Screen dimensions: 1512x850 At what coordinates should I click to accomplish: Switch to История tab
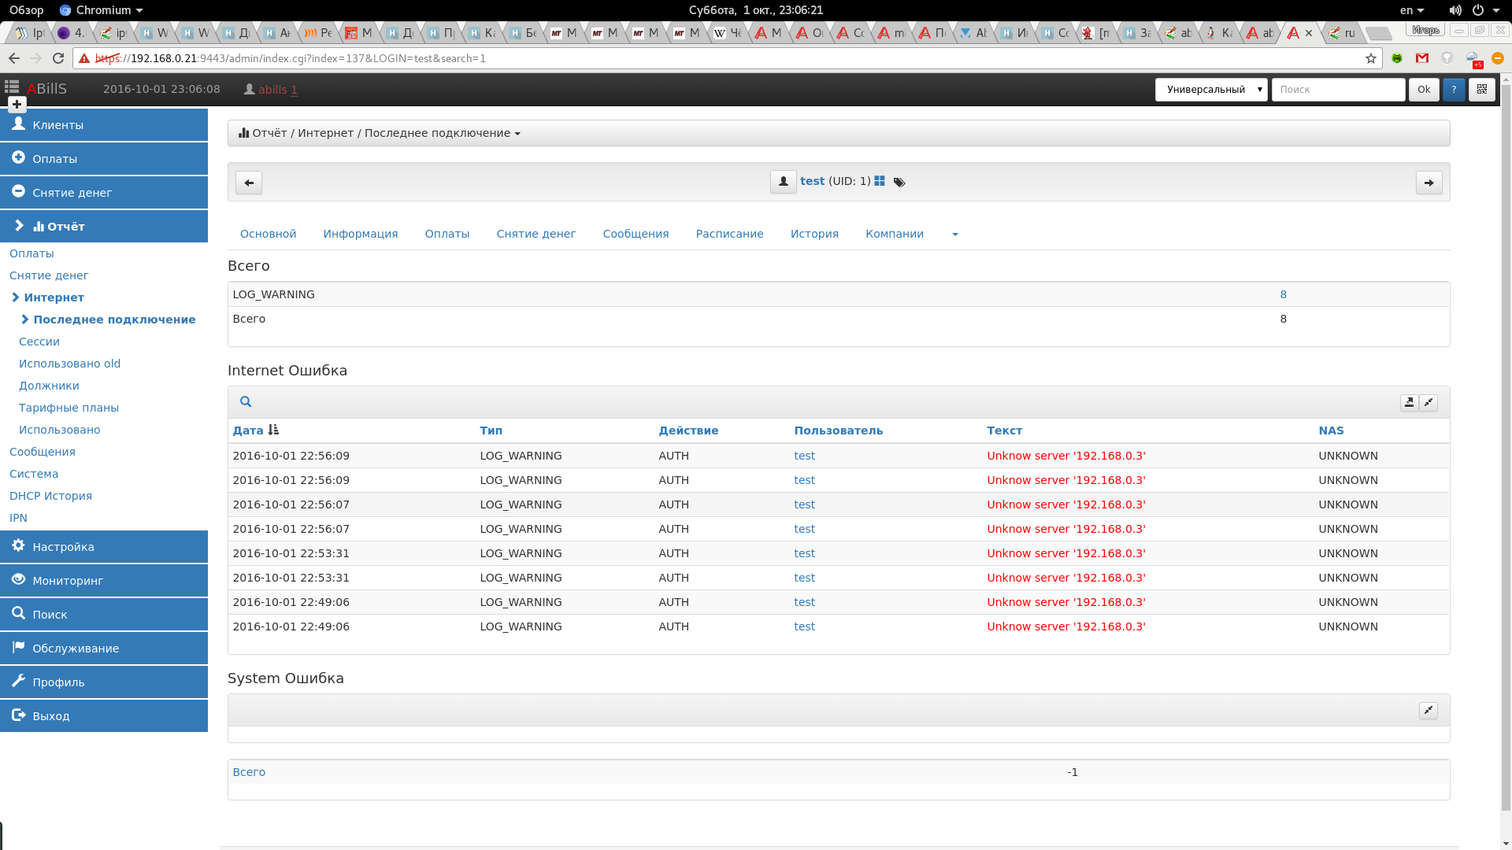click(x=814, y=234)
